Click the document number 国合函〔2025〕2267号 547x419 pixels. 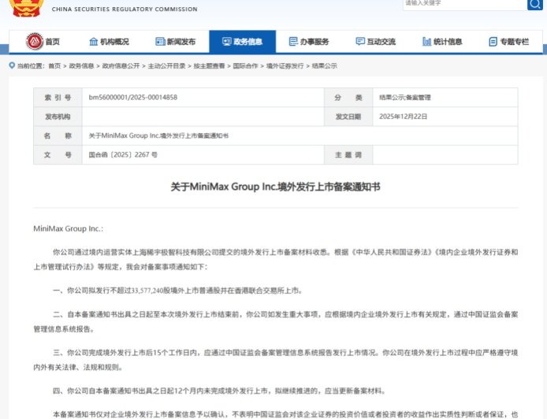(123, 154)
